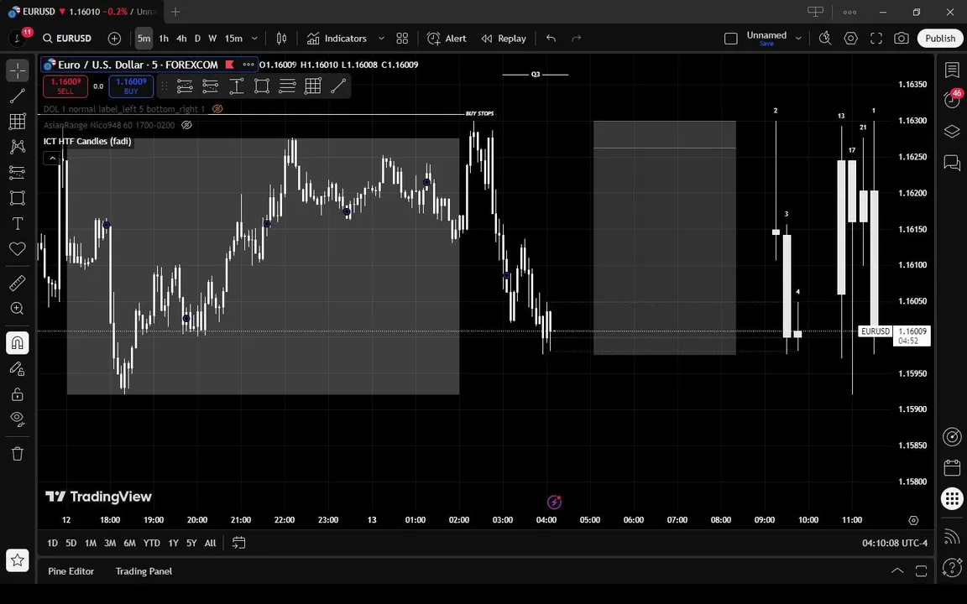Open the object tree layers panel
967x604 pixels.
point(952,131)
